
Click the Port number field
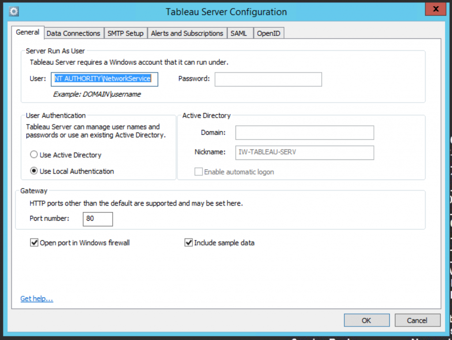coord(98,219)
